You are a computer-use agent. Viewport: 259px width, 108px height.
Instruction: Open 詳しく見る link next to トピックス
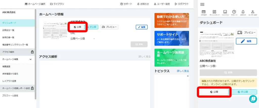[x=183, y=71]
